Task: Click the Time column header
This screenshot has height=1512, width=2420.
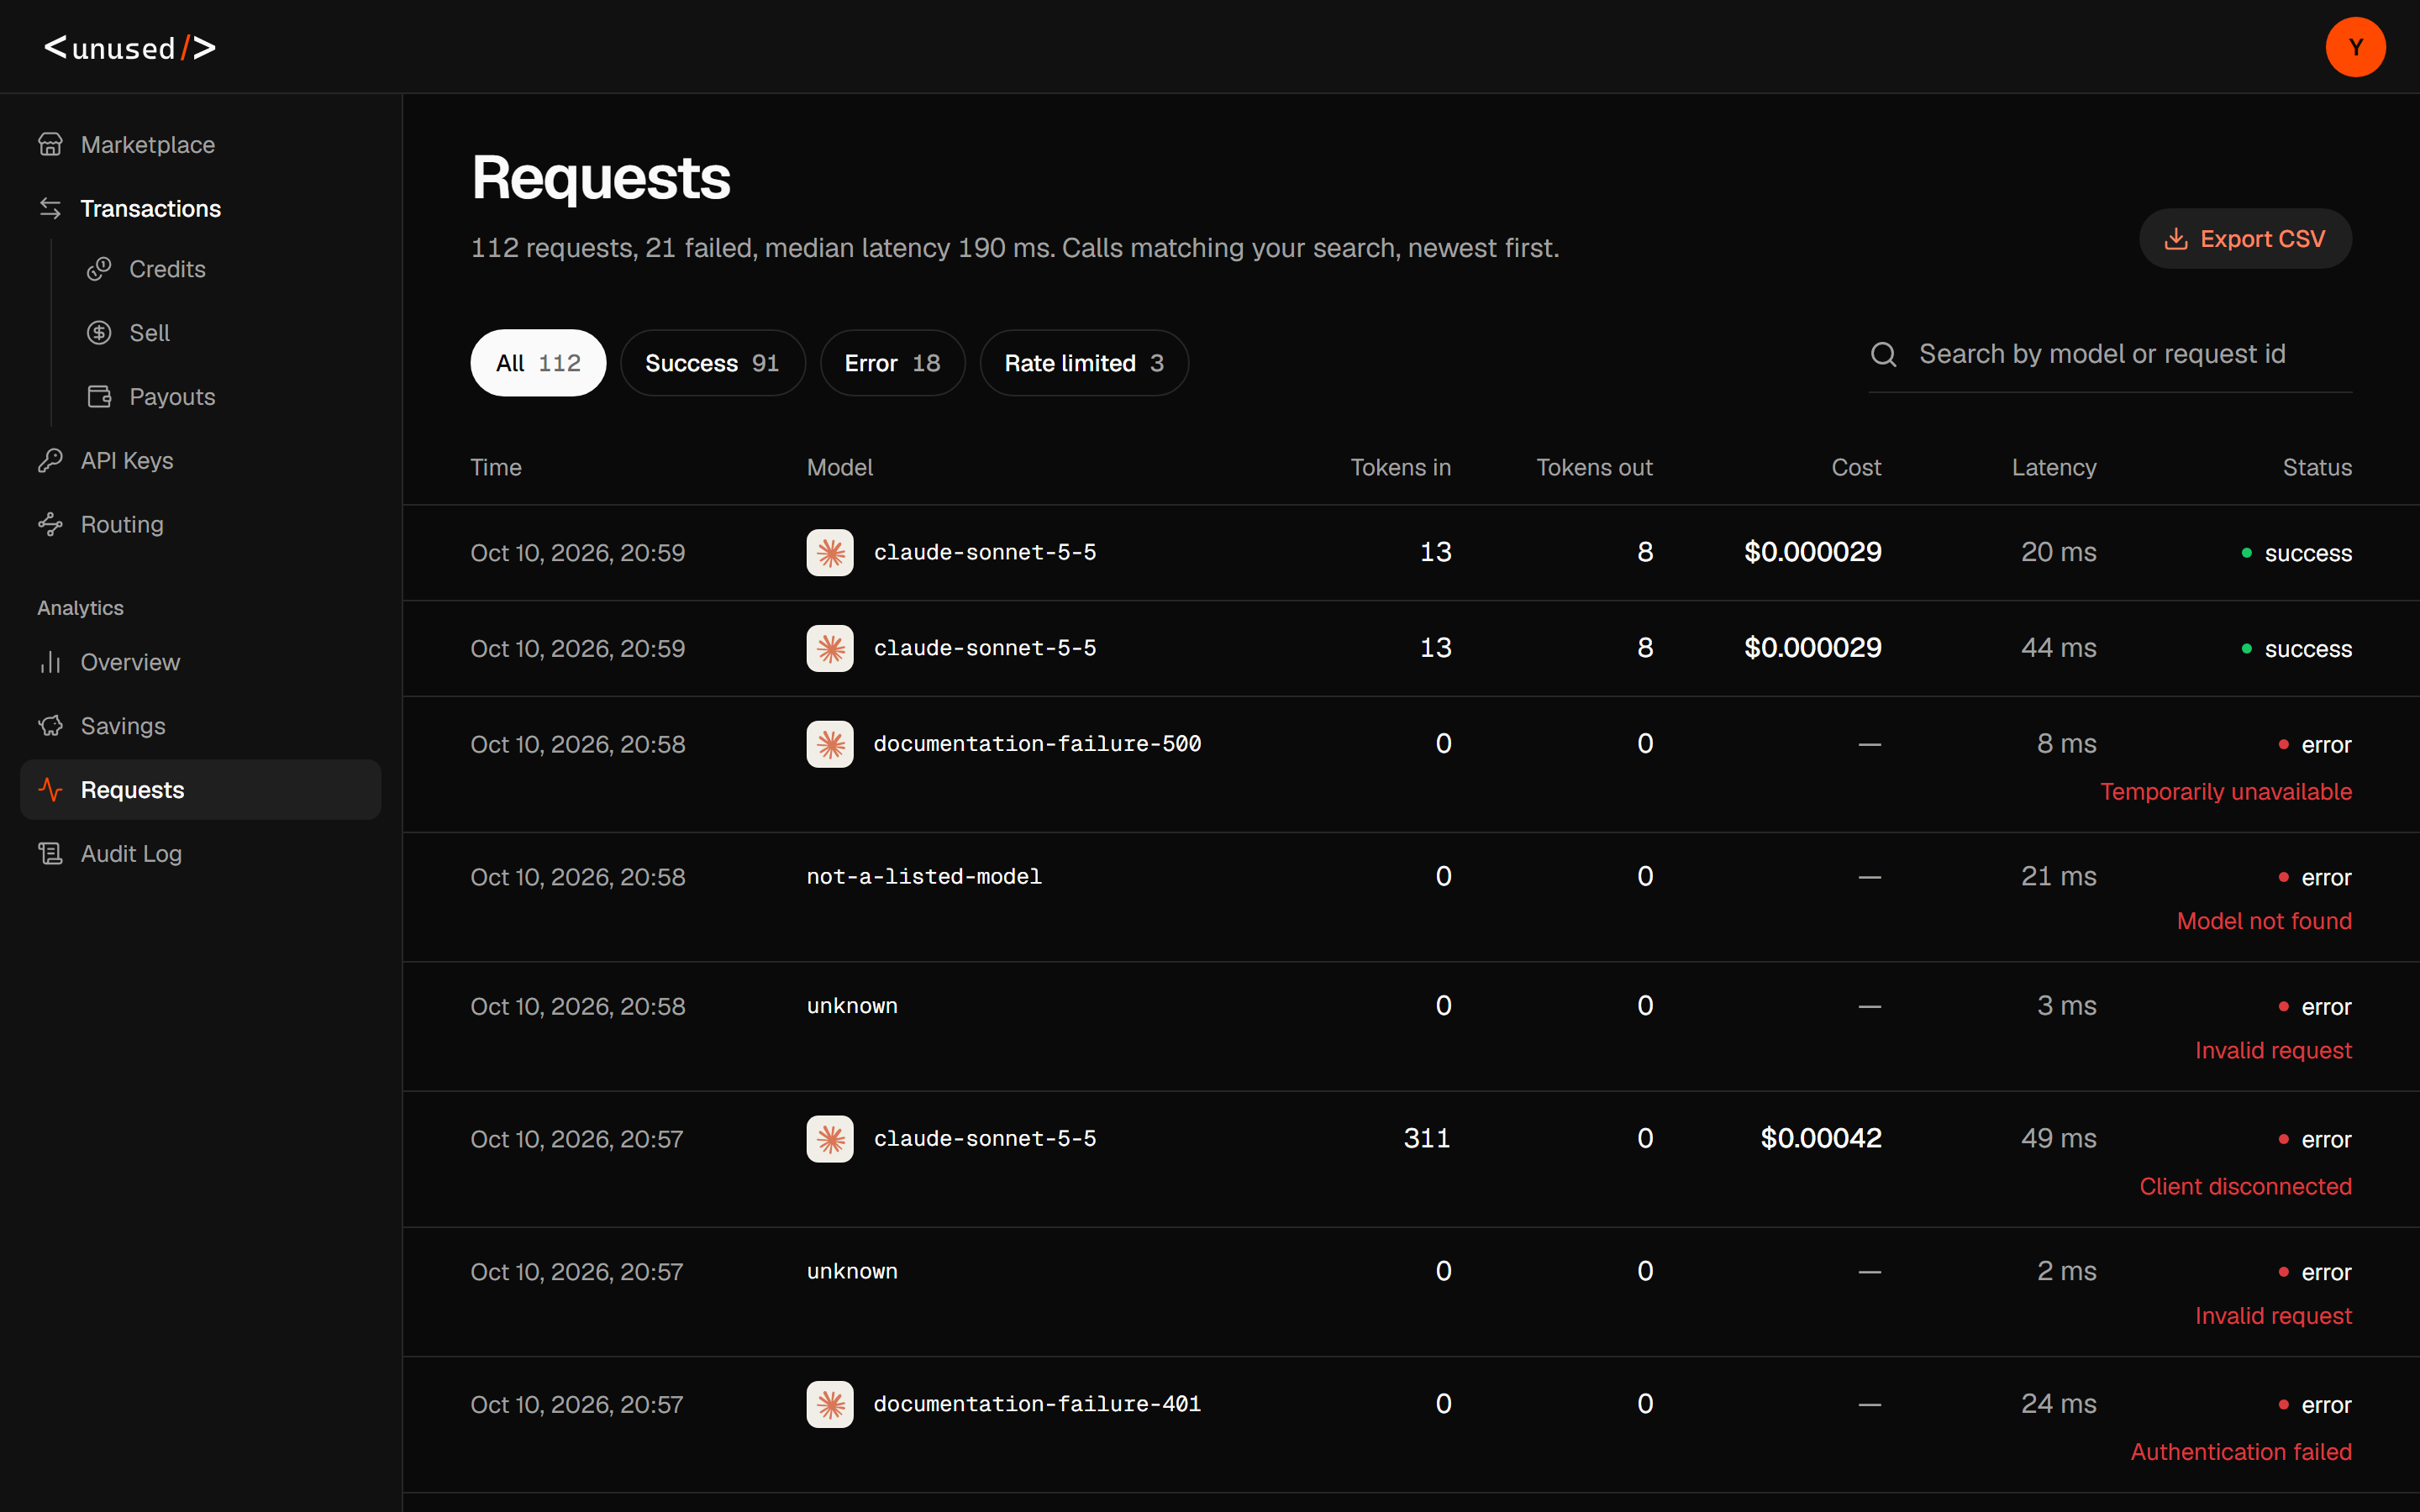Action: 496,467
